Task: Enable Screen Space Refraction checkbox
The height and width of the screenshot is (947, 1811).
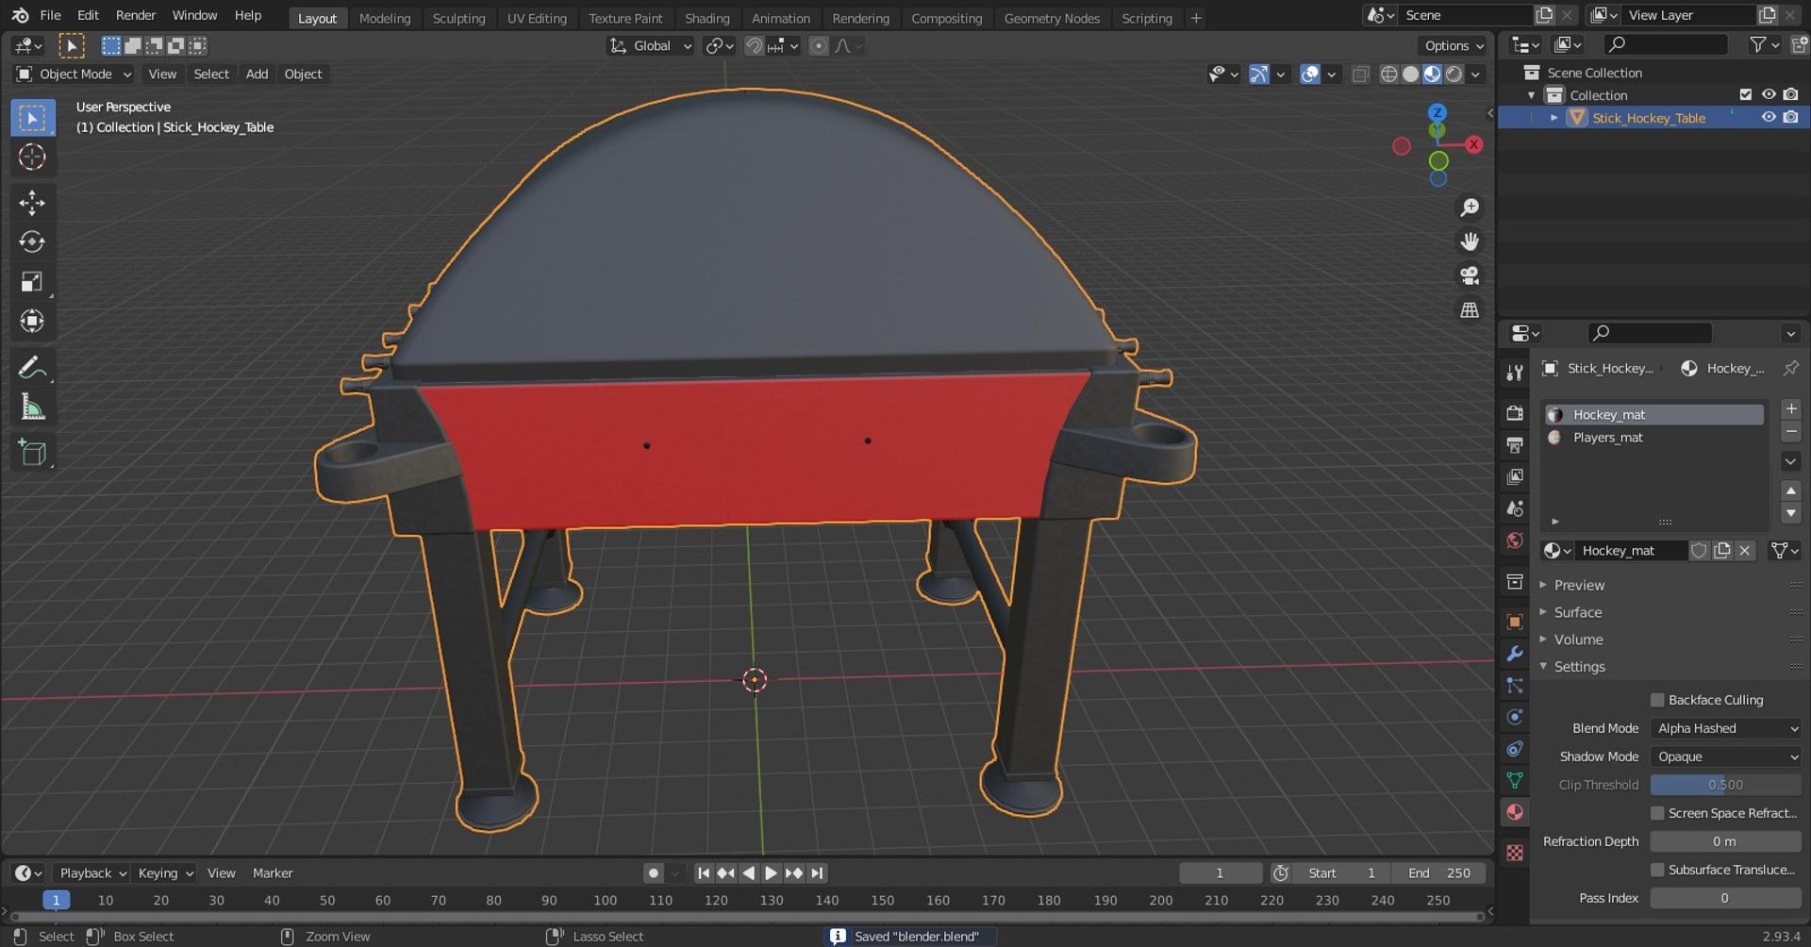Action: pyautogui.click(x=1657, y=813)
